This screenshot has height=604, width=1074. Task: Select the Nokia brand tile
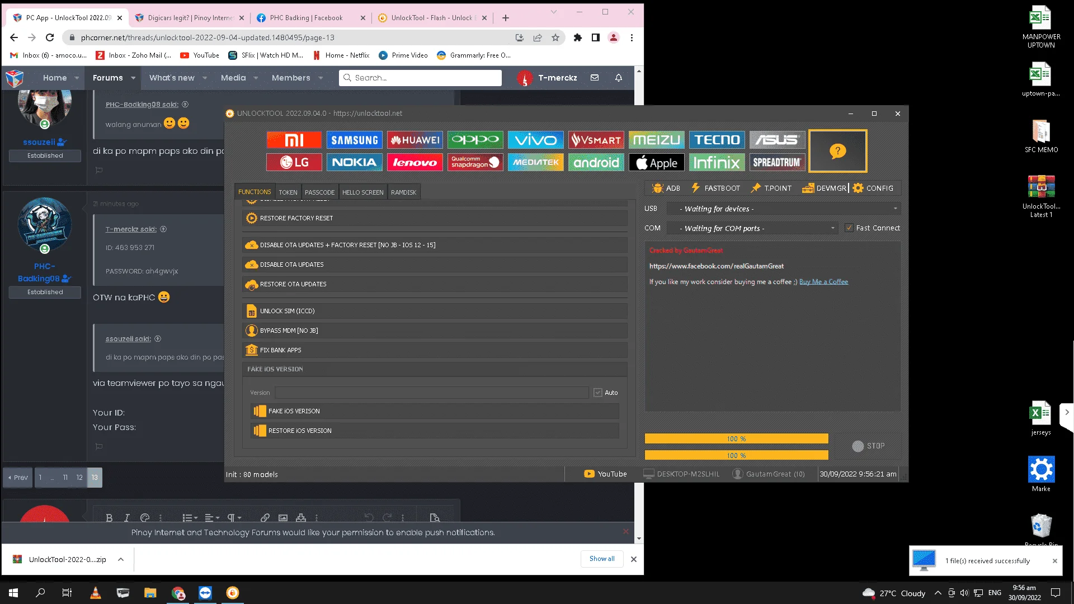(x=355, y=162)
